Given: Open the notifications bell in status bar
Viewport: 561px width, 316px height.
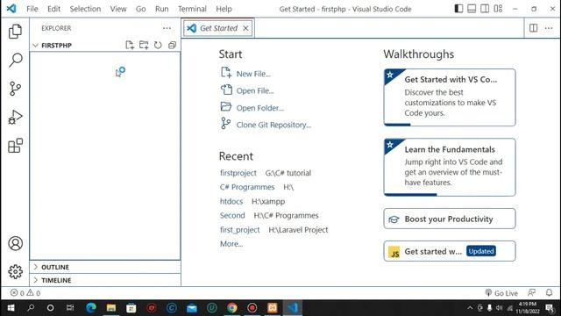Looking at the screenshot, I should 549,292.
